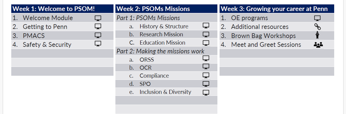Viewport: 346px width, 114px height.
Task: Click the monitor icon beside ORSS
Action: pyautogui.click(x=206, y=58)
